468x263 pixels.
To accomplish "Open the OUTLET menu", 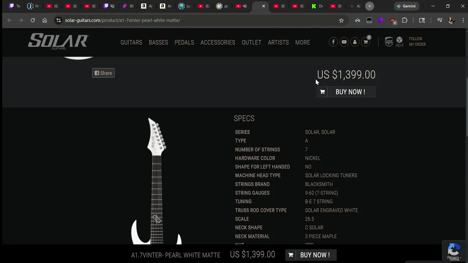I will 252,42.
